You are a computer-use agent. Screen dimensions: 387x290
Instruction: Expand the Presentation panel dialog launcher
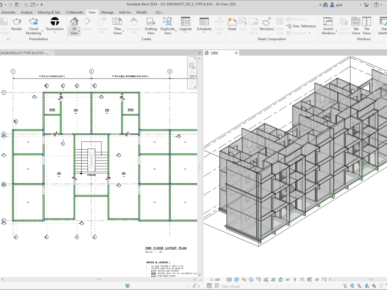pos(8,39)
